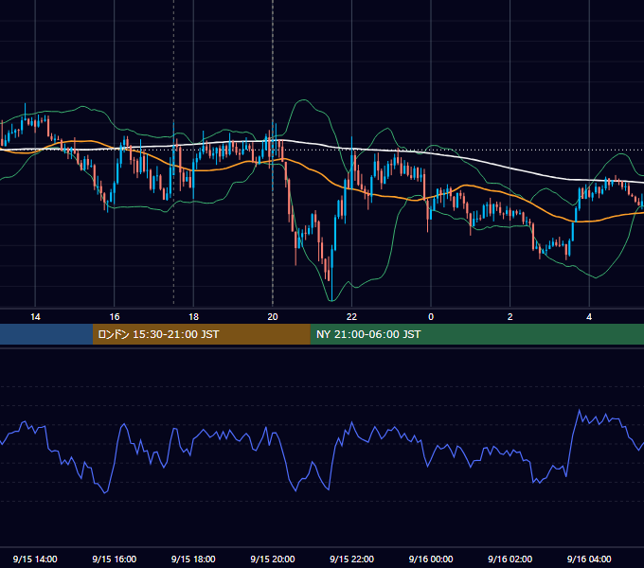Click the 9/16 00:00 time label
644x568 pixels.
point(431,559)
